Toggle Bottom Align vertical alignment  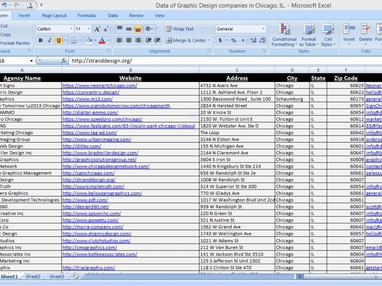point(138,29)
